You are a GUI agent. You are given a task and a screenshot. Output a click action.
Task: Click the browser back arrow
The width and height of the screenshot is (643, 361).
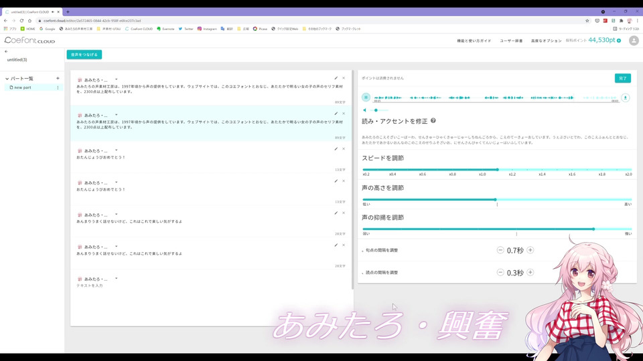pos(6,21)
